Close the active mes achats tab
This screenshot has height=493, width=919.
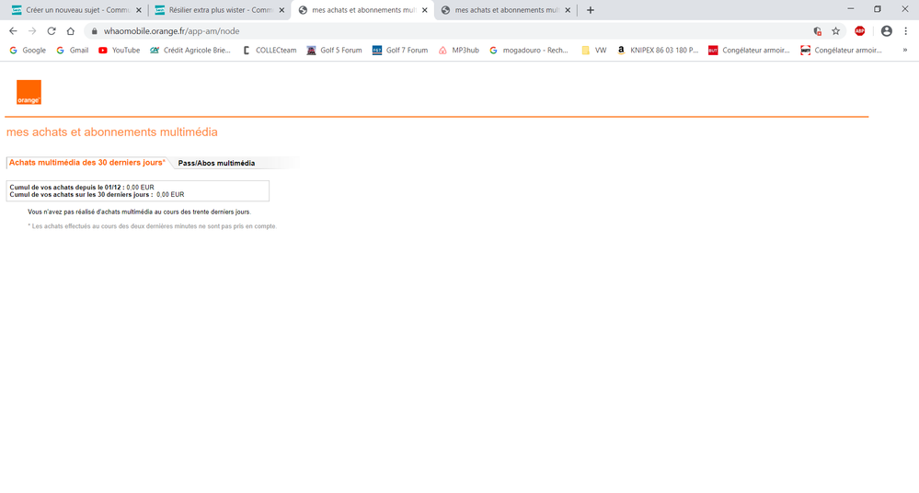point(425,10)
